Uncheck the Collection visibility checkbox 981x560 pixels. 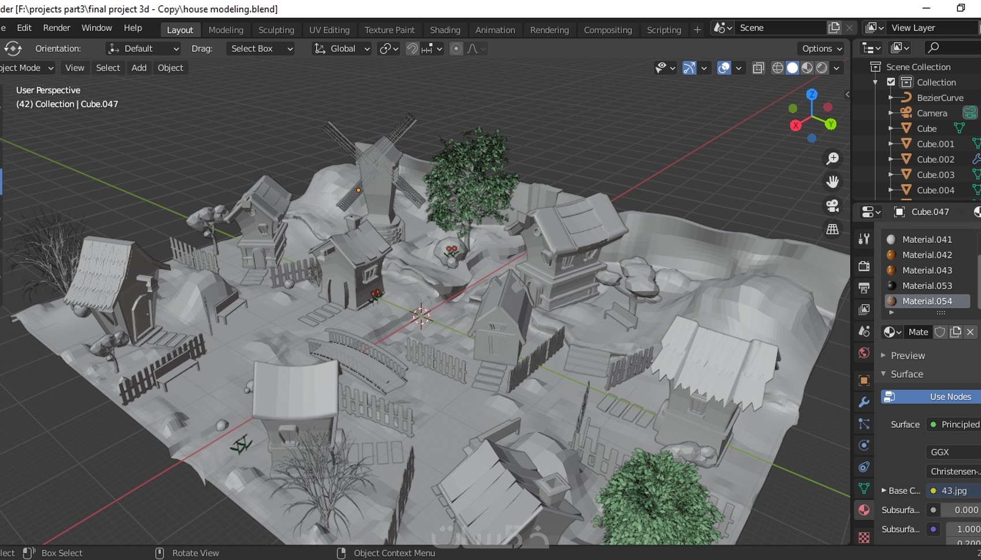[x=891, y=82]
